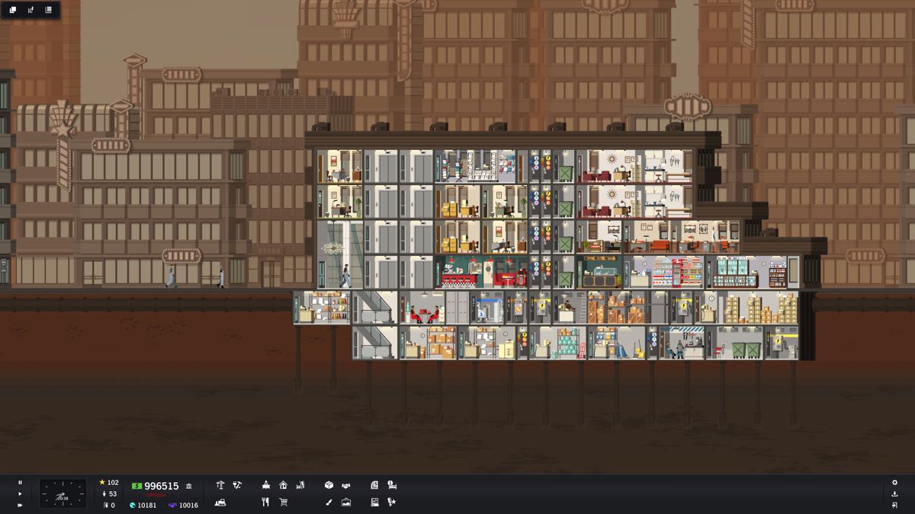Screen dimensions: 915x514
Task: Pause the game simulation
Action: pos(20,482)
